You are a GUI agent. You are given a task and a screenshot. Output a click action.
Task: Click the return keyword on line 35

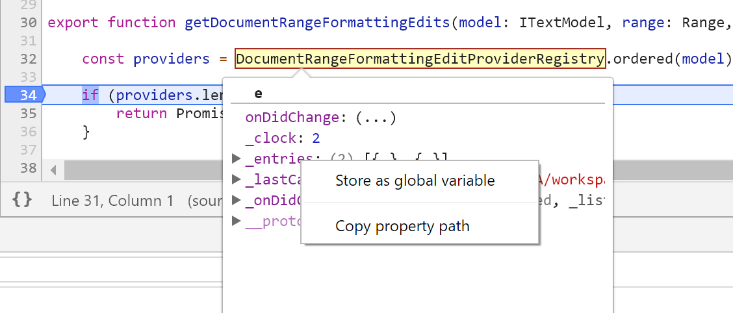tap(142, 113)
